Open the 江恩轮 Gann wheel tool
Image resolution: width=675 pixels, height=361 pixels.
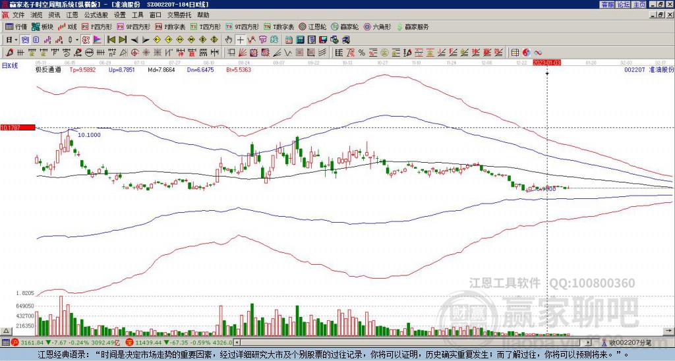317,27
